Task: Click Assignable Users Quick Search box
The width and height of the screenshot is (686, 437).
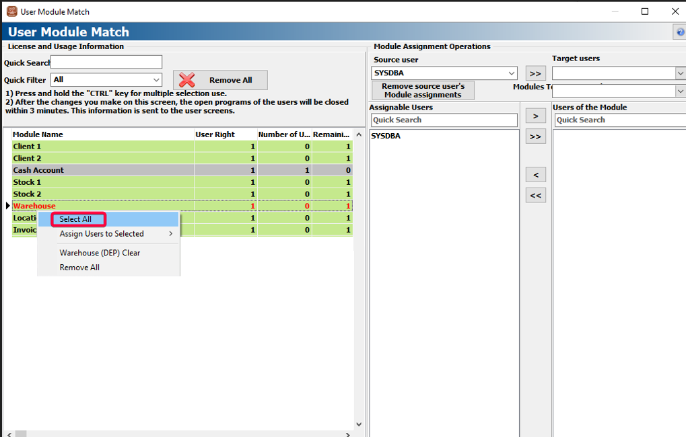Action: 444,120
